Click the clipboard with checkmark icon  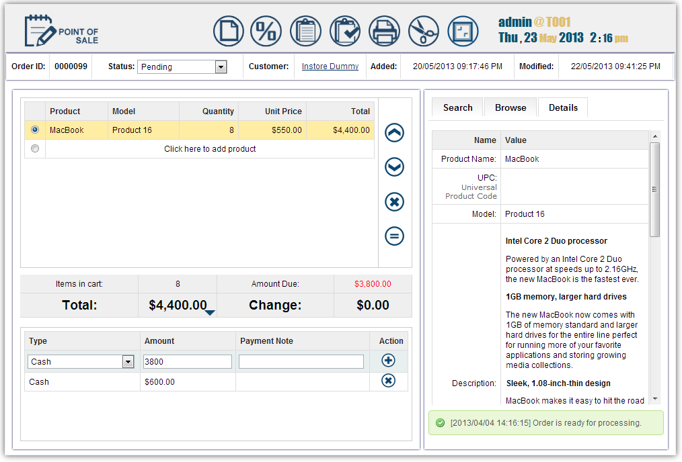click(x=345, y=32)
